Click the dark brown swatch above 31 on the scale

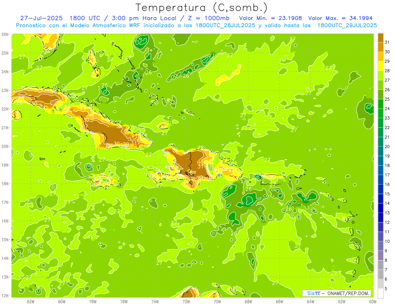coord(381,38)
